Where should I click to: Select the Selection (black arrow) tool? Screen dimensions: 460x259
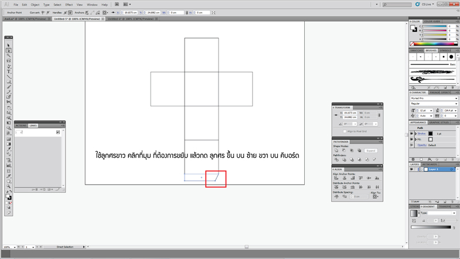pyautogui.click(x=9, y=45)
